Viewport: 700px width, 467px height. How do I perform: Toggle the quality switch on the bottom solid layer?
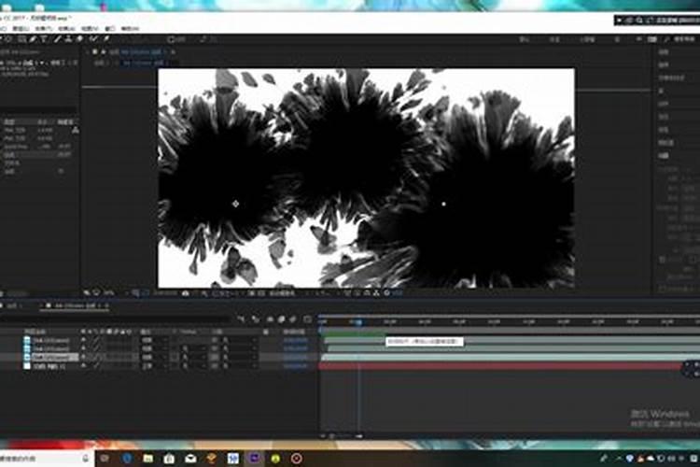(x=96, y=365)
